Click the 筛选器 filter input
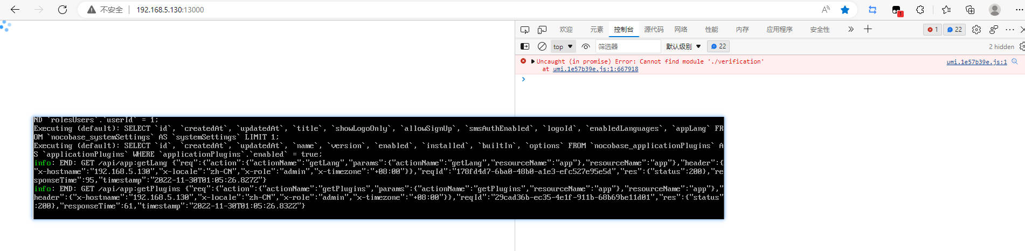Screen dimensions: 1025x251 pos(628,46)
